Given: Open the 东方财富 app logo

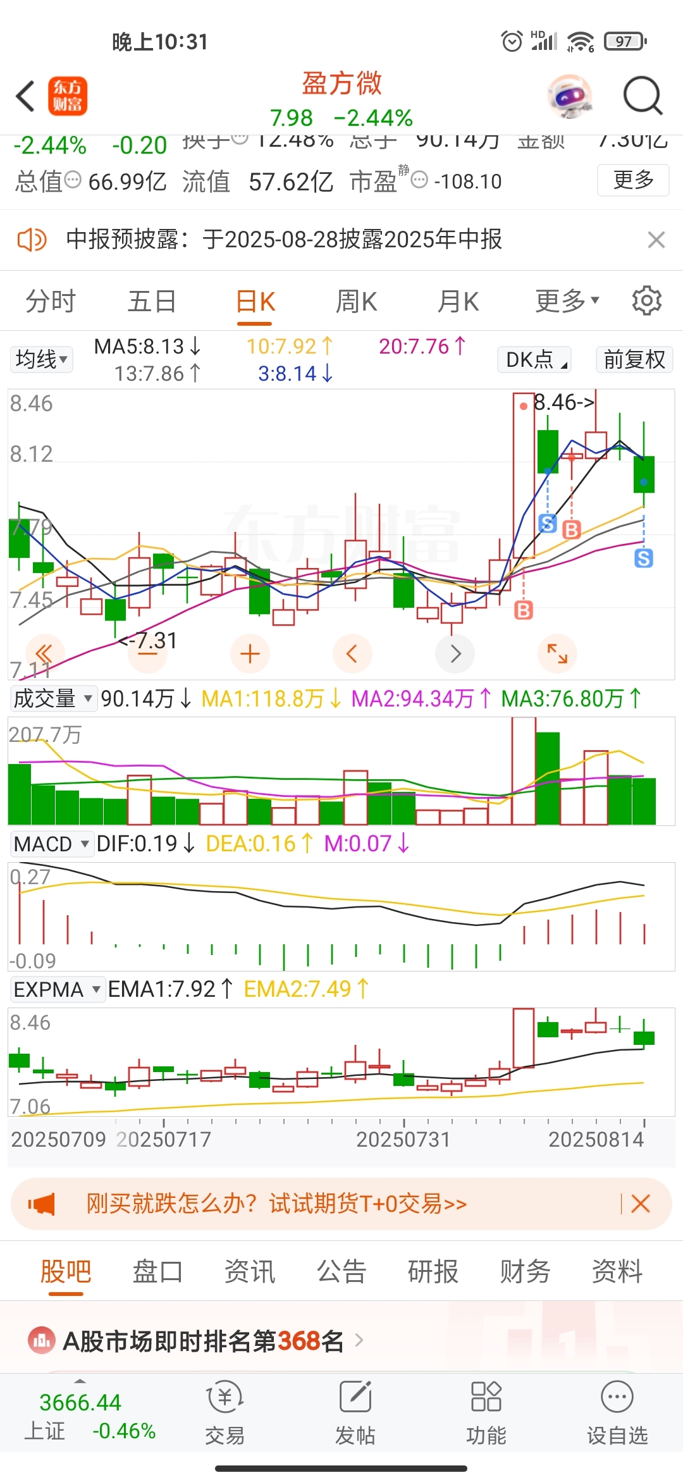Looking at the screenshot, I should click(68, 97).
